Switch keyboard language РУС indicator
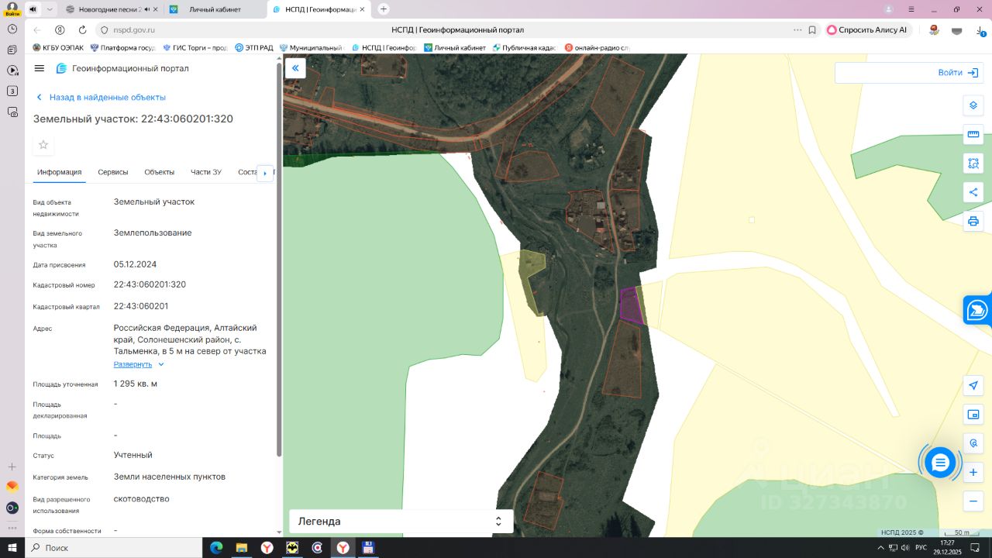Screen dimensions: 992x558 (x=921, y=548)
